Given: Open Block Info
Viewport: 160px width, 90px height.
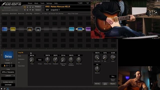Looking at the screenshot, I should [21, 13].
